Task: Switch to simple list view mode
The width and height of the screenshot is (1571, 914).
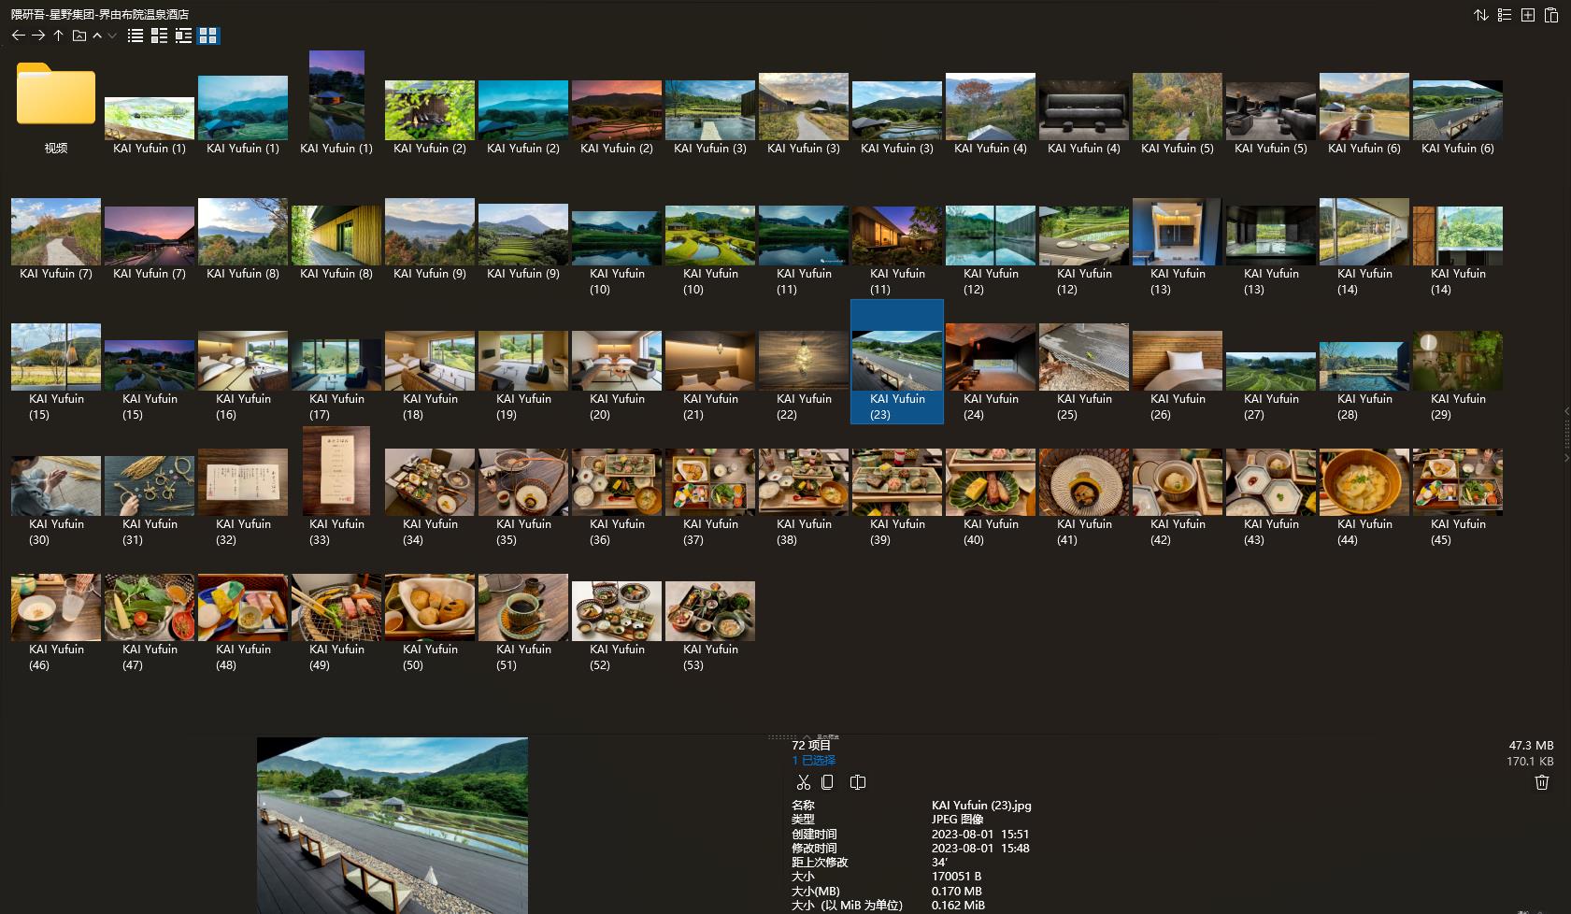Action: coord(136,36)
